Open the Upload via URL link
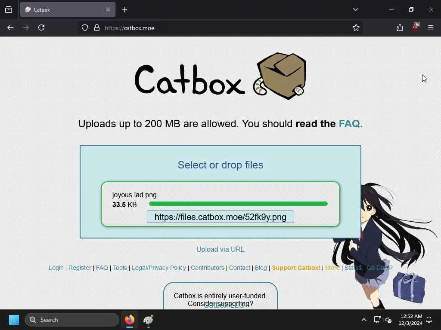Screen dimensions: 441x330 click(220, 250)
